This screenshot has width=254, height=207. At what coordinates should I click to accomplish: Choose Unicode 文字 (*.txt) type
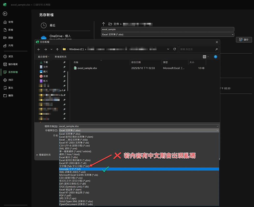(x=139, y=169)
